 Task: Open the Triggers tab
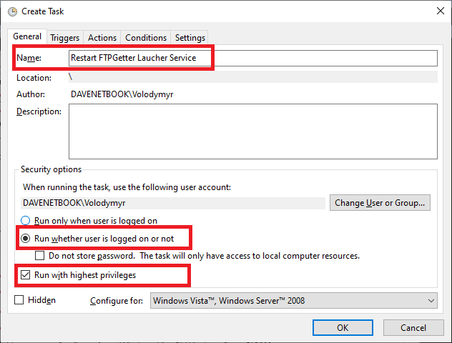pos(65,38)
